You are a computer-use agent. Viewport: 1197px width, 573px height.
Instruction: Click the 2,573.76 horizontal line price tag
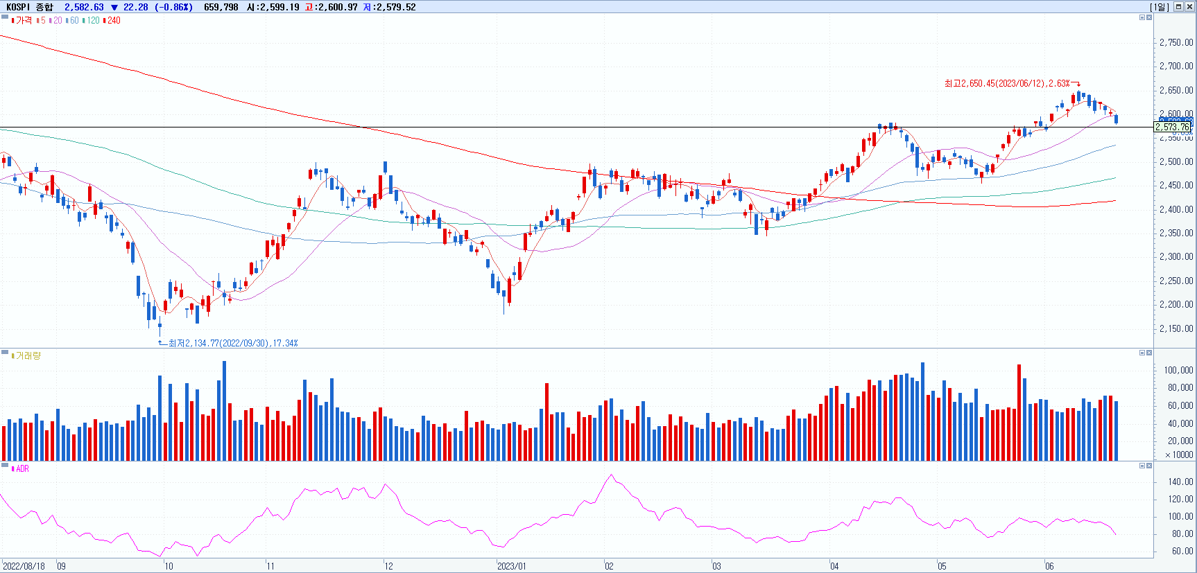pyautogui.click(x=1173, y=127)
